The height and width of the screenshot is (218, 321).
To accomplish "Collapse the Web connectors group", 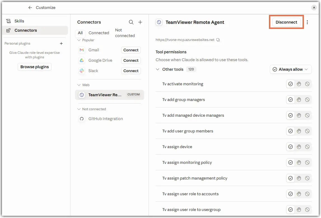I will coord(79,85).
